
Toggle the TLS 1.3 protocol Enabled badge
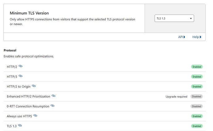[x=197, y=126]
